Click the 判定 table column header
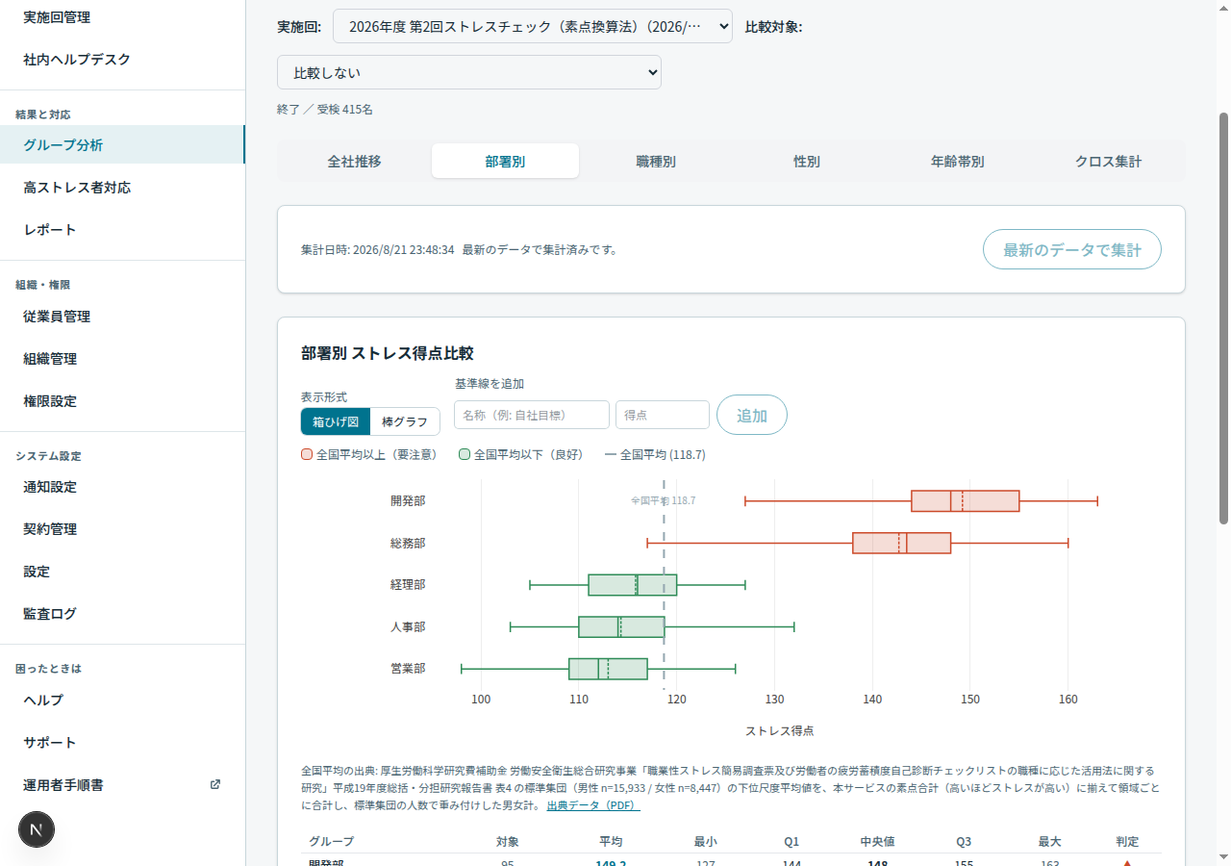 (1127, 841)
